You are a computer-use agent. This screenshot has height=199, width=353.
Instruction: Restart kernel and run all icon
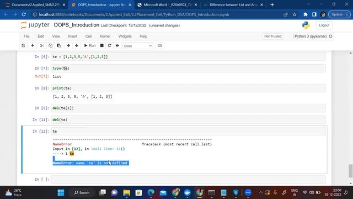(x=117, y=45)
